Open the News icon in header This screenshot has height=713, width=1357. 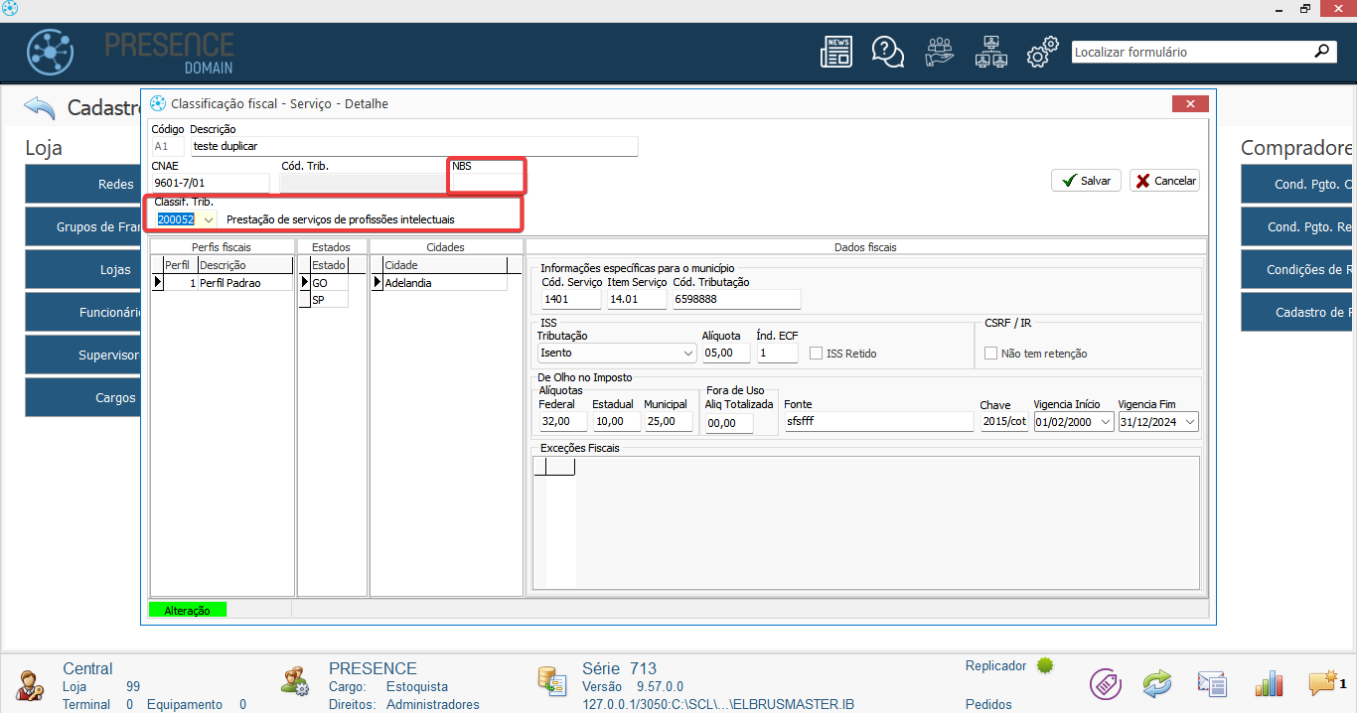pyautogui.click(x=835, y=52)
